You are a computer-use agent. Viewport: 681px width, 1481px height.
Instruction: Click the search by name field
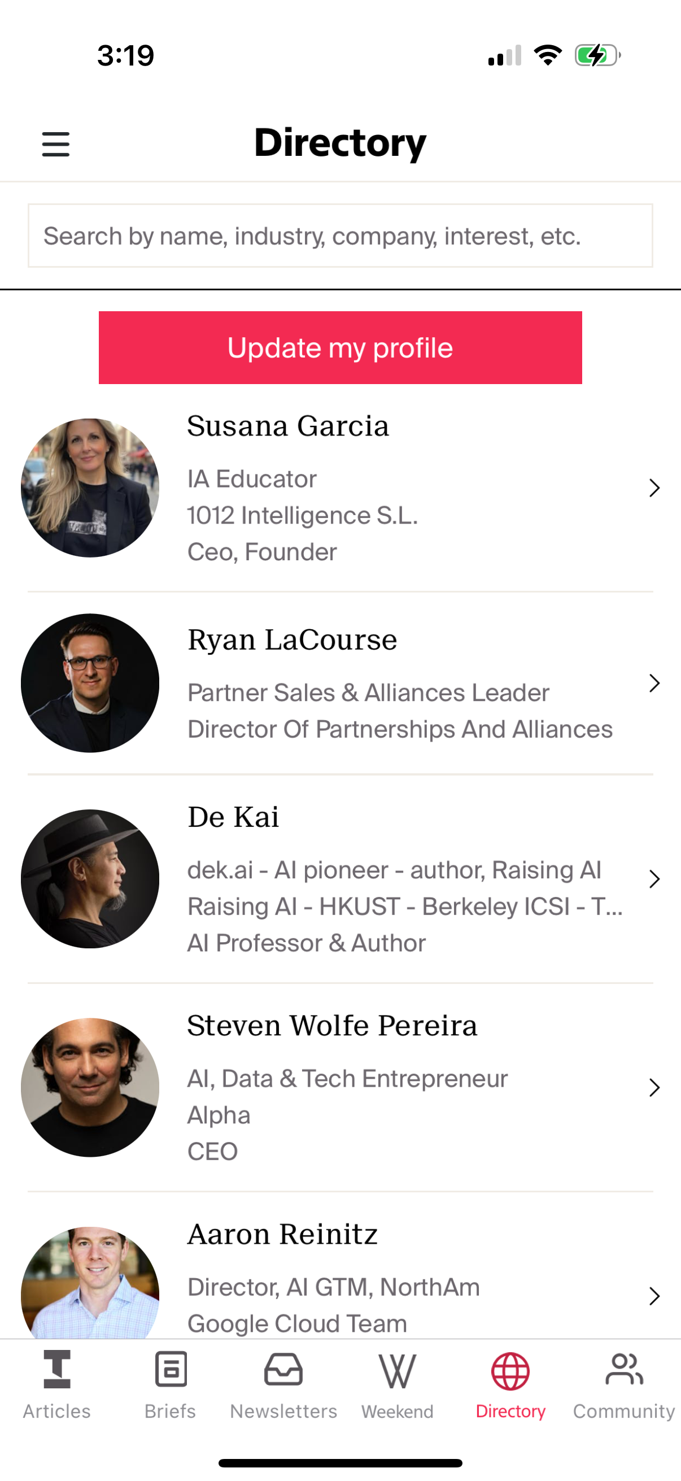(340, 235)
